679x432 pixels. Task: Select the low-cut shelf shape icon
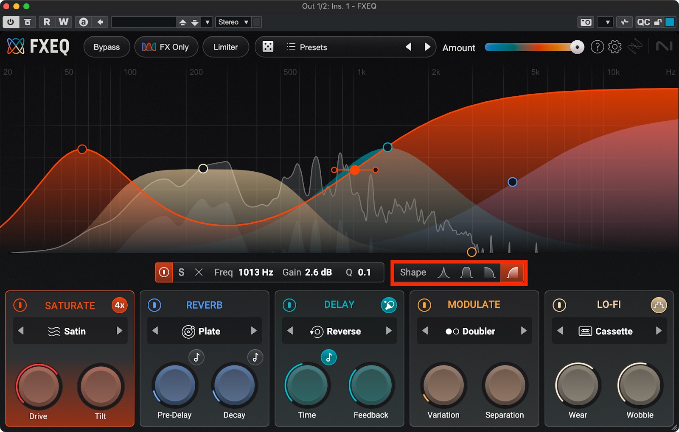(512, 273)
